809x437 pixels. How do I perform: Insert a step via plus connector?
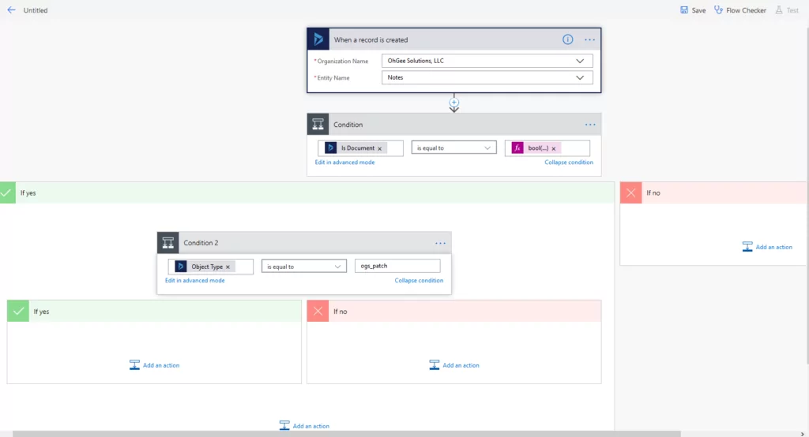pos(454,102)
